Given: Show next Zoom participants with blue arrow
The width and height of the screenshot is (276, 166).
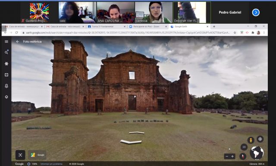Looking at the screenshot, I should [x=256, y=13].
